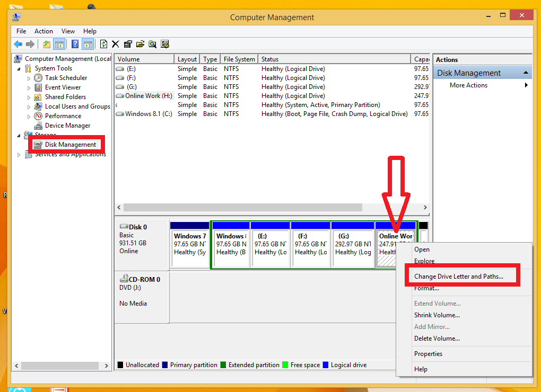Open the More Actions dropdown arrow

526,85
